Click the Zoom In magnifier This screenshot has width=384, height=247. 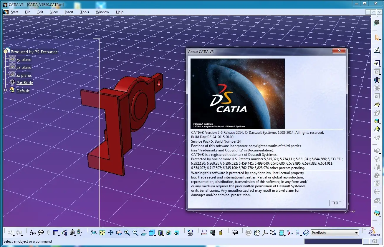coord(127,233)
